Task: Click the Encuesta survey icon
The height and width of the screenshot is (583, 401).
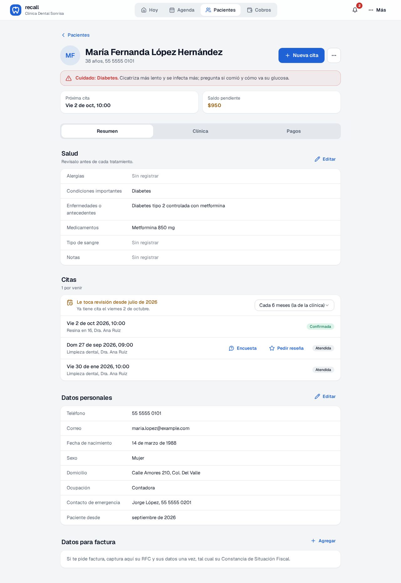Action: [232, 348]
